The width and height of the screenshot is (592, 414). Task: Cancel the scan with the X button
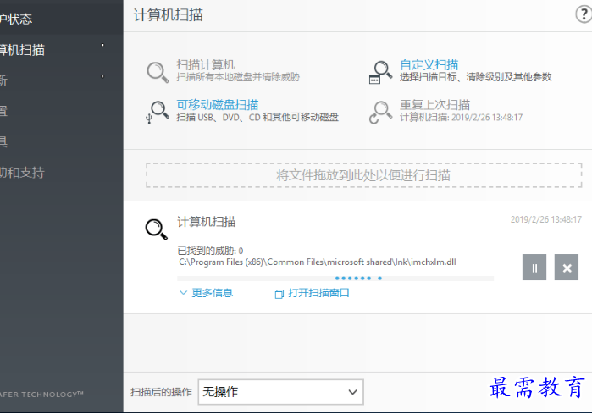pos(567,268)
